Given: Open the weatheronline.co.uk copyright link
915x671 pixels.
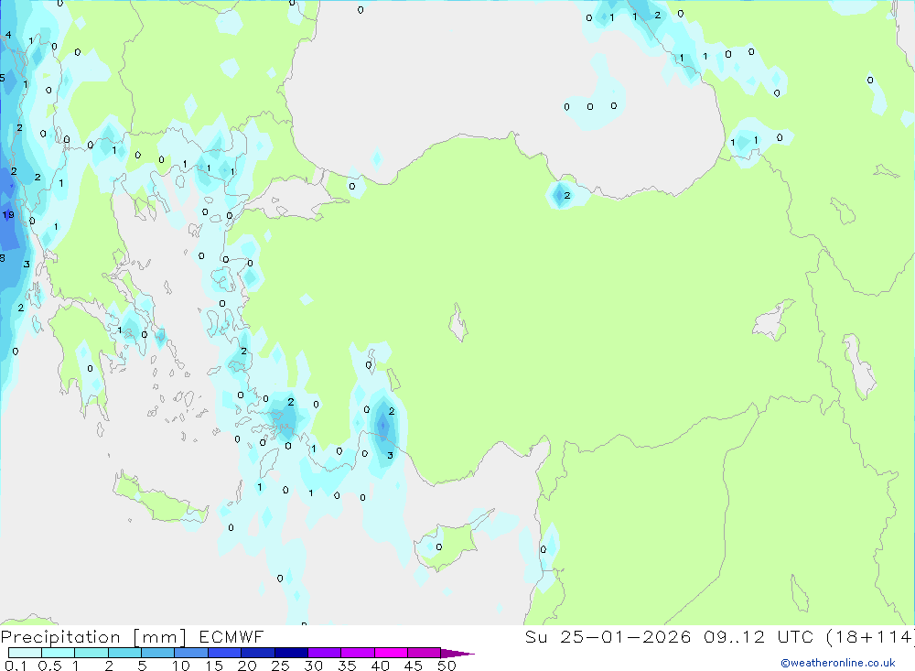Looking at the screenshot, I should point(838,663).
